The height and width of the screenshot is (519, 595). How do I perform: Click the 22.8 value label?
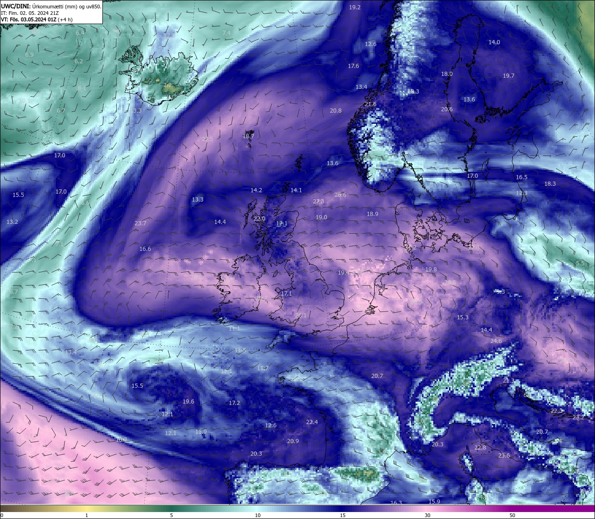point(480,448)
